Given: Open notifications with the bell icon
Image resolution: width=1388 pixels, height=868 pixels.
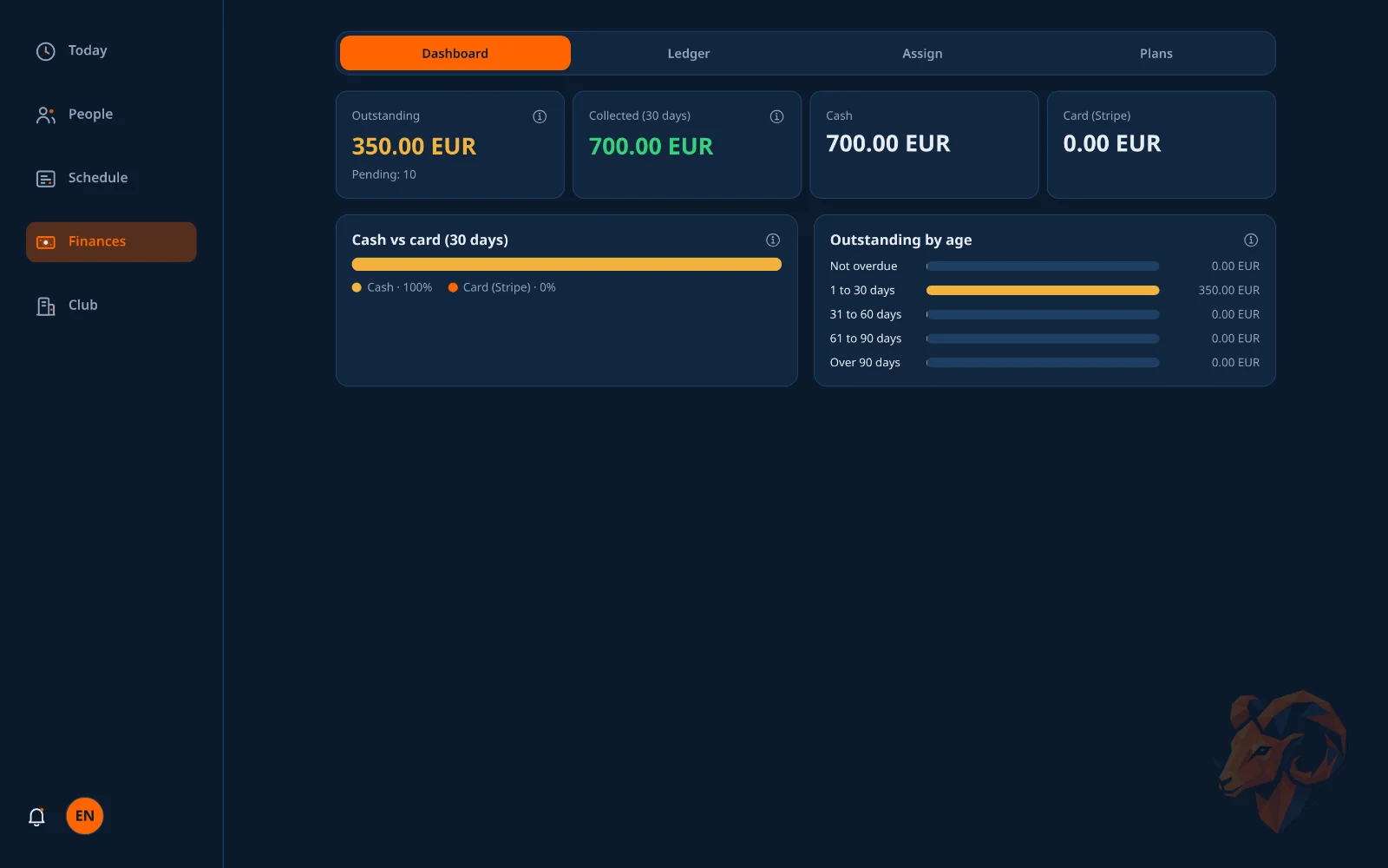Looking at the screenshot, I should click(36, 816).
